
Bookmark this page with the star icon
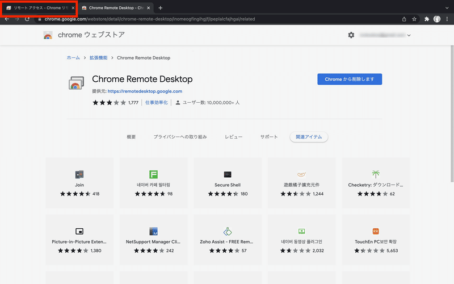414,19
